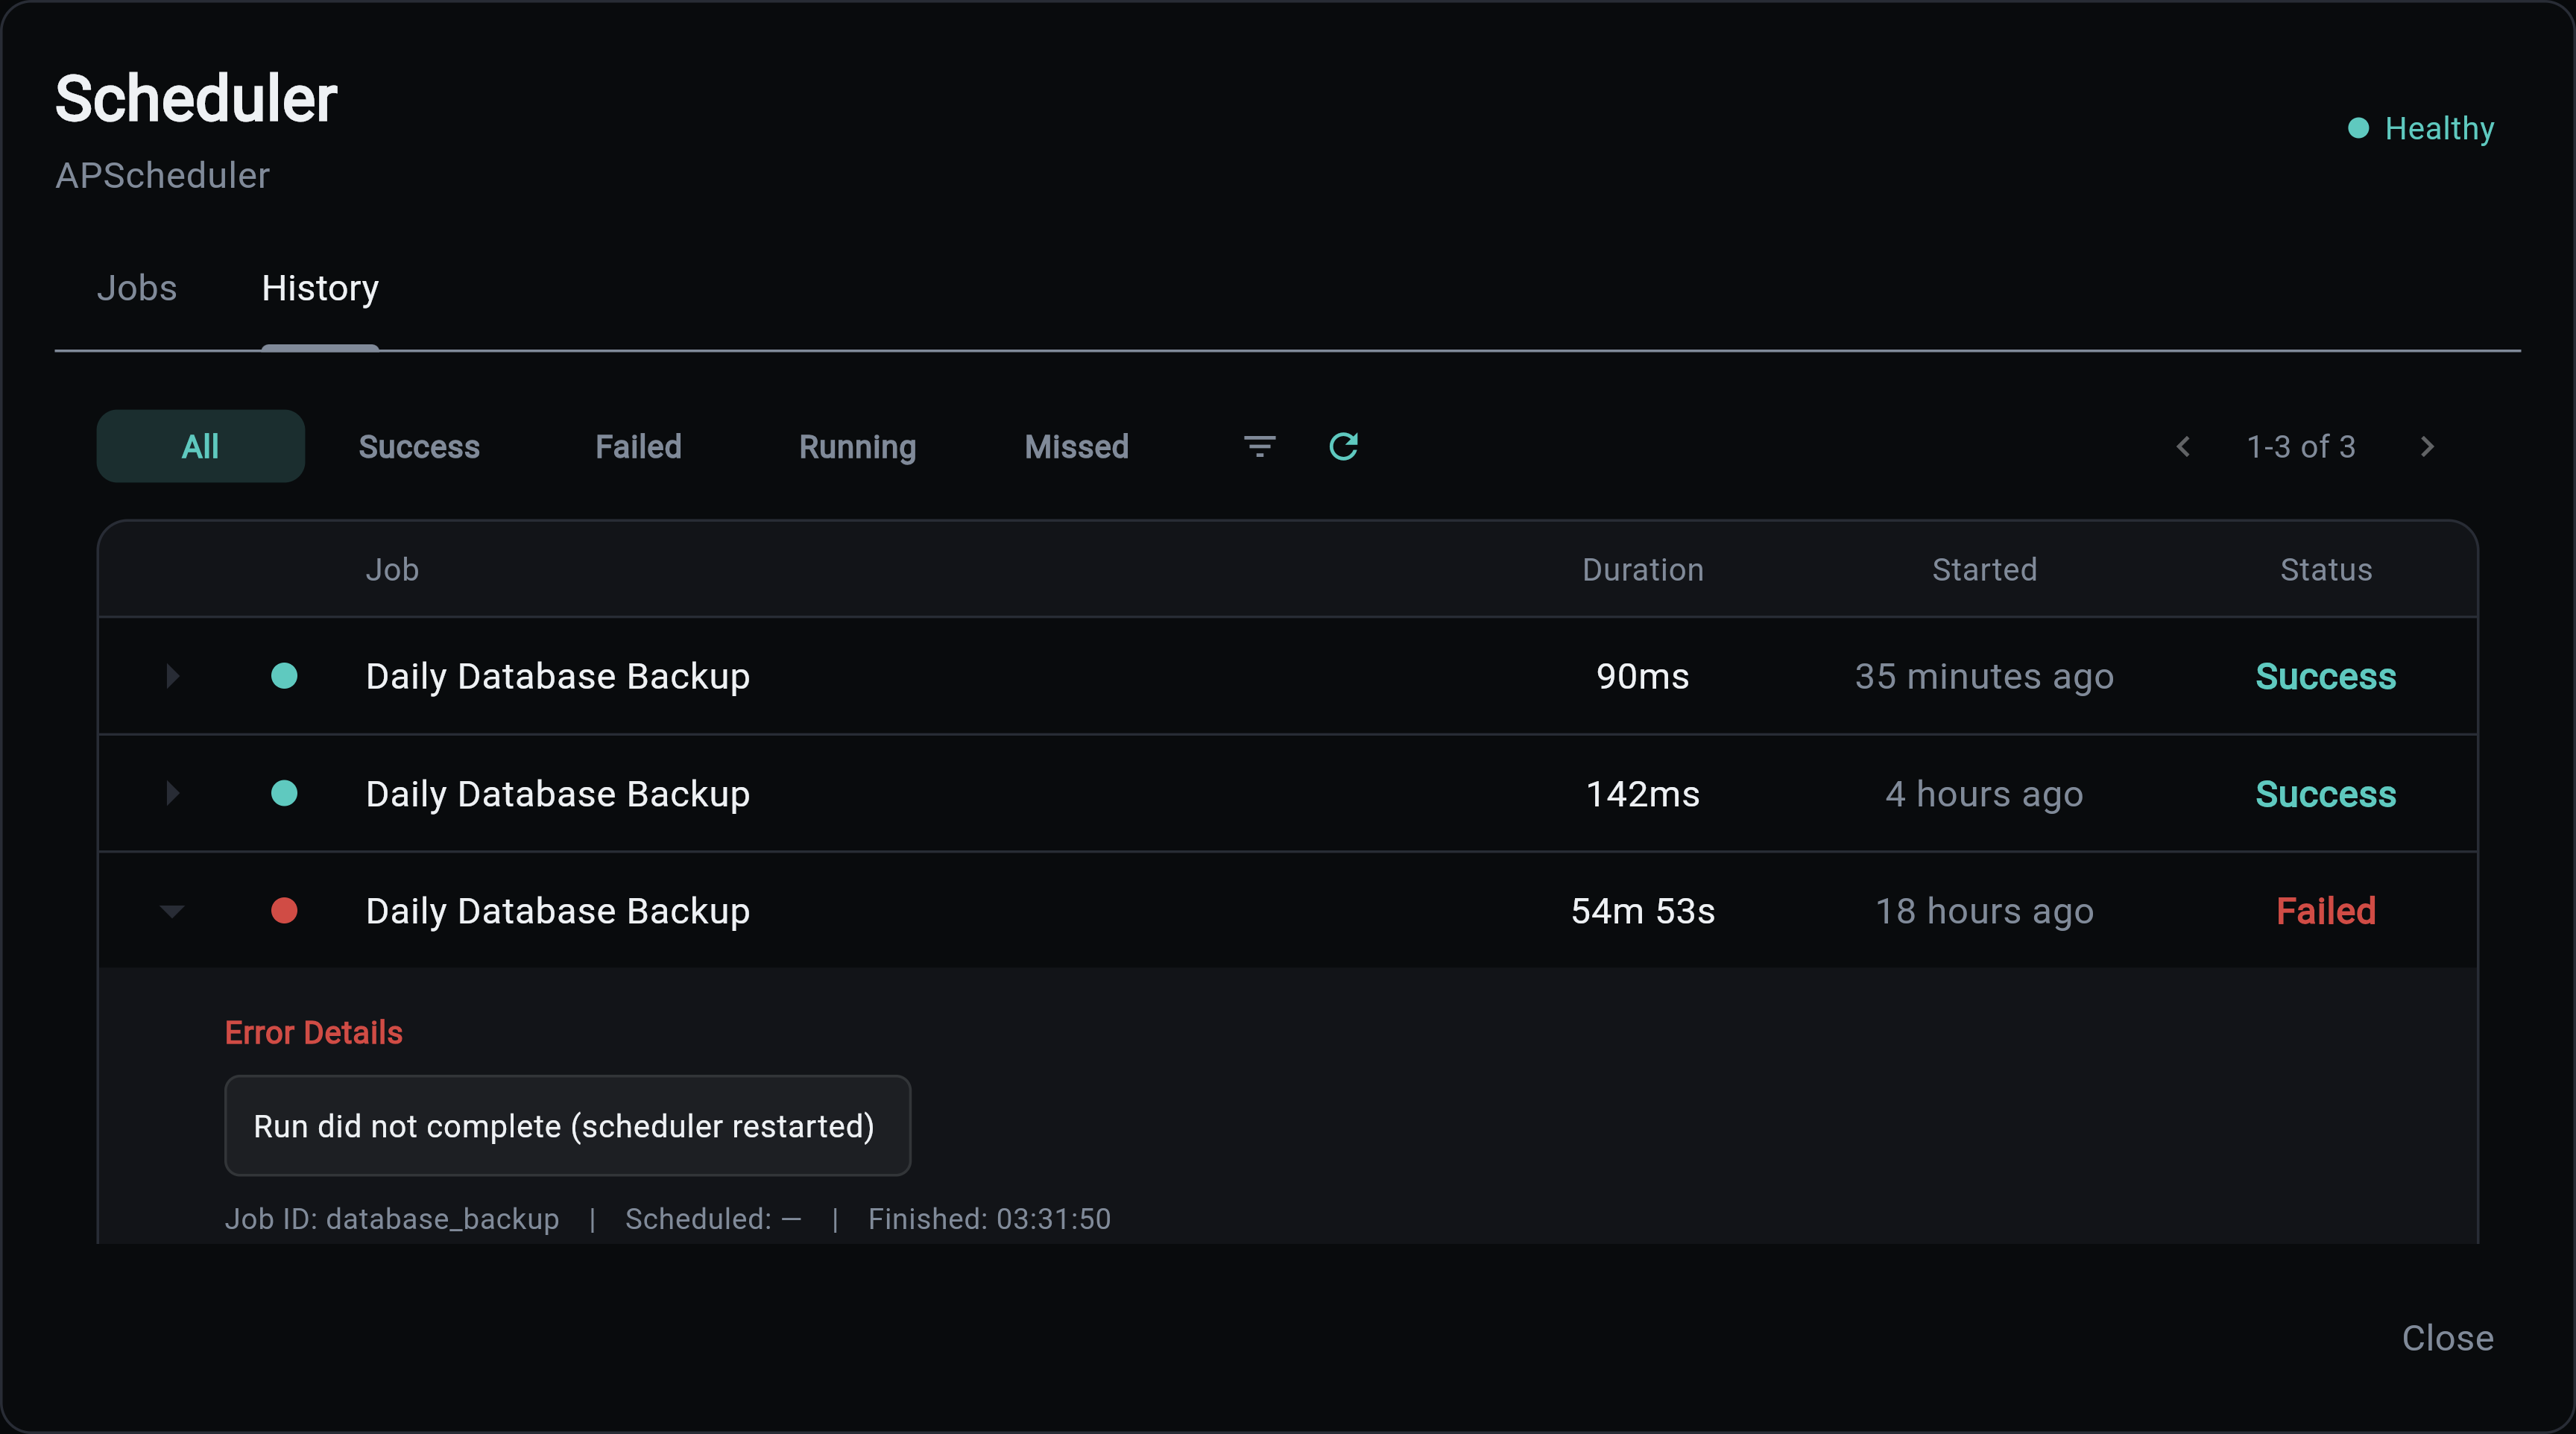The height and width of the screenshot is (1434, 2576).
Task: Click green status dot of 142ms backup run
Action: pyautogui.click(x=284, y=793)
